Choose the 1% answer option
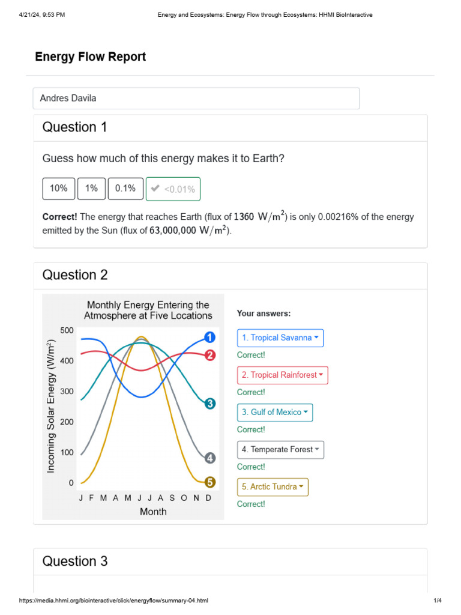 (x=91, y=189)
